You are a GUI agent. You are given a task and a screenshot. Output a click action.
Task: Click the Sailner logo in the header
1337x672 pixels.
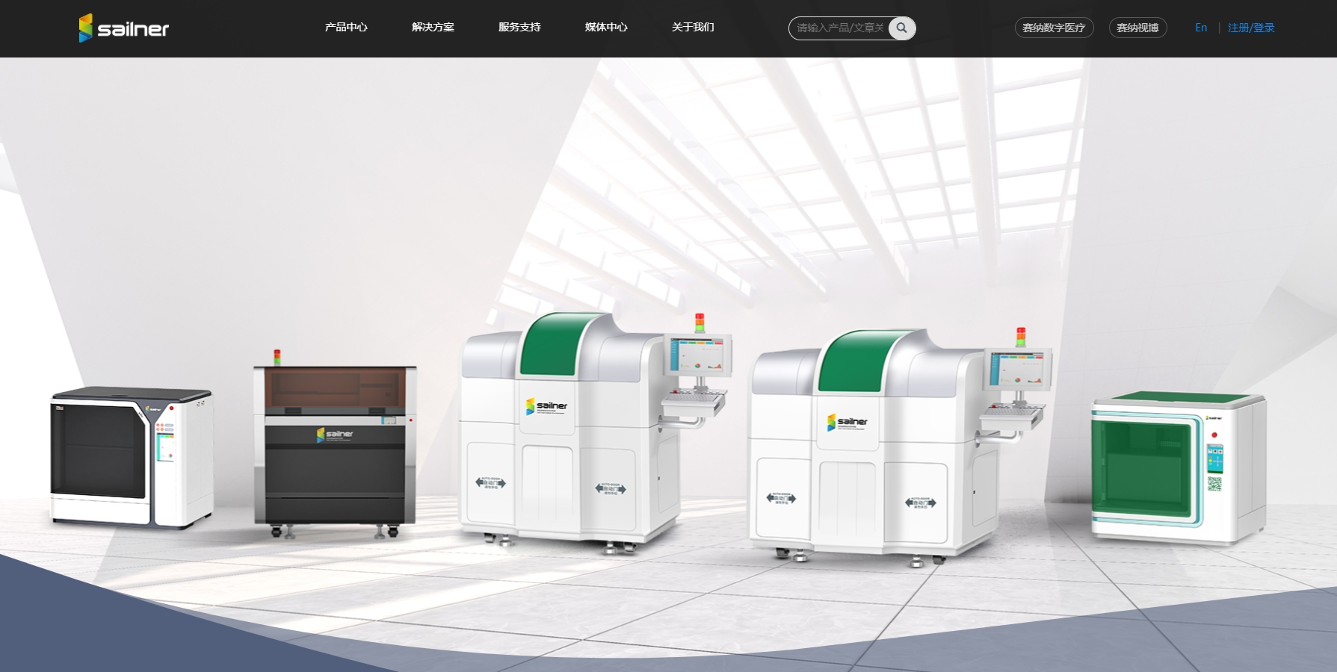[124, 28]
